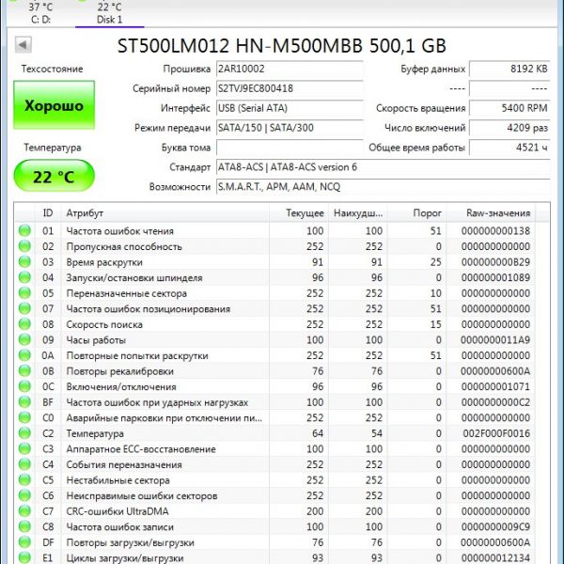
Task: Click status circle for Время раскрутки
Action: [x=24, y=262]
